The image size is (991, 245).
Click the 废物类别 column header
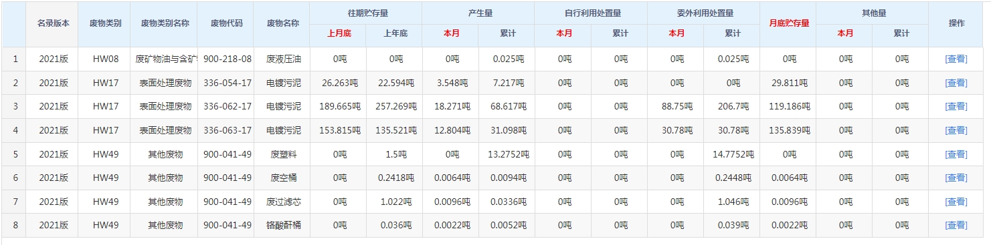point(105,23)
